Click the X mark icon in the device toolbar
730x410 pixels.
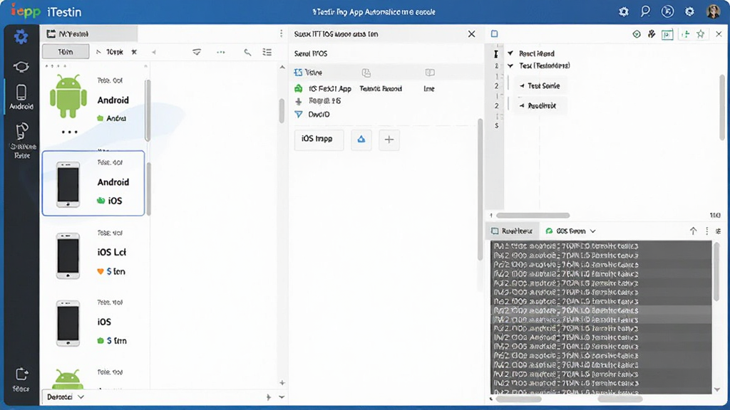click(134, 52)
